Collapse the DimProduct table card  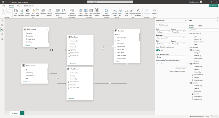click(28, 45)
